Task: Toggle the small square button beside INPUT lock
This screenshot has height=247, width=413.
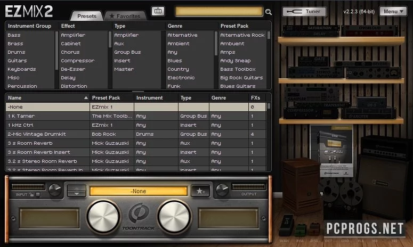Action: [38, 194]
